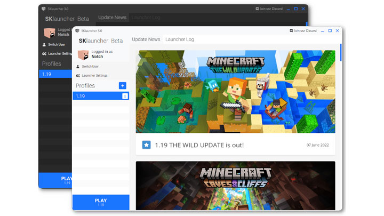Click Join our Discord in the dark back window
This screenshot has height=216, width=384.
point(269,9)
